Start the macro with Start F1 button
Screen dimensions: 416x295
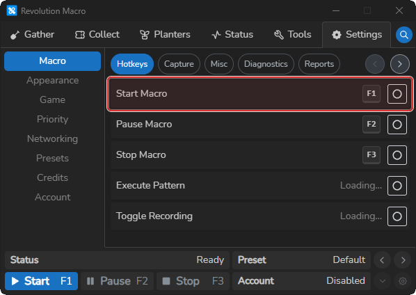pos(41,281)
